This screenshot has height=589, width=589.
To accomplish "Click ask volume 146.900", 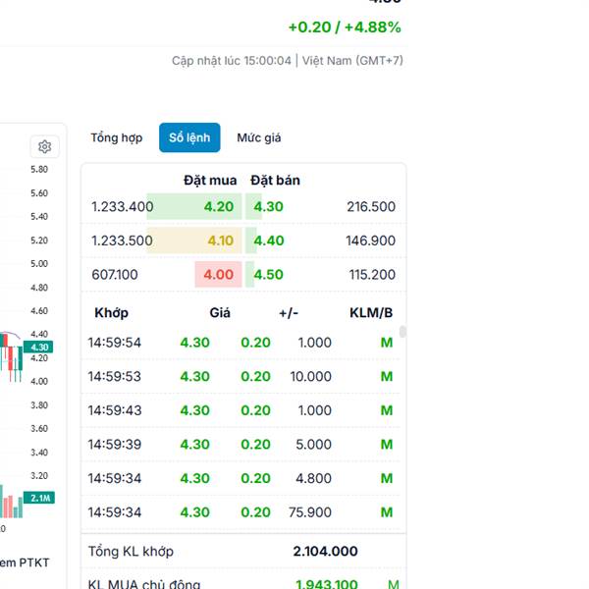I will point(371,241).
